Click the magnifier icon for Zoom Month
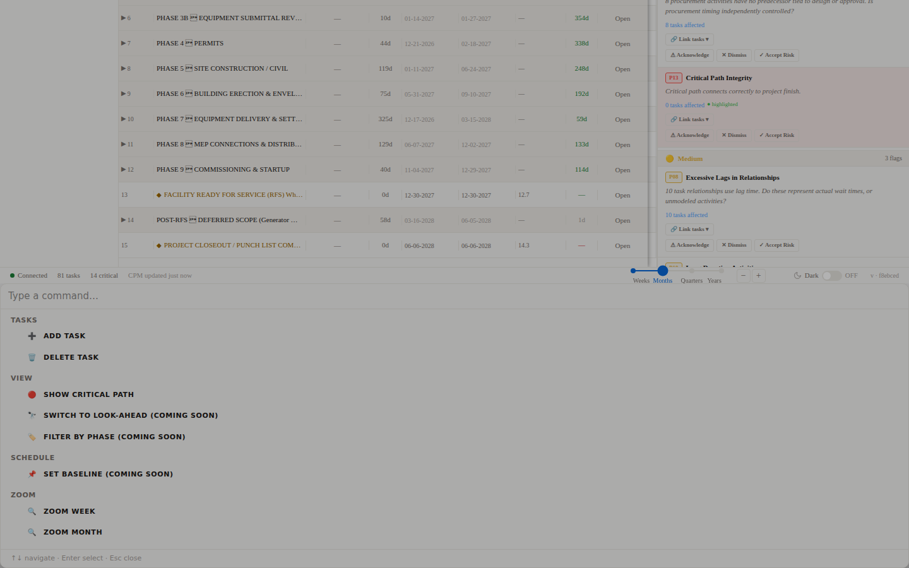Viewport: 909px width, 568px height. pos(32,532)
